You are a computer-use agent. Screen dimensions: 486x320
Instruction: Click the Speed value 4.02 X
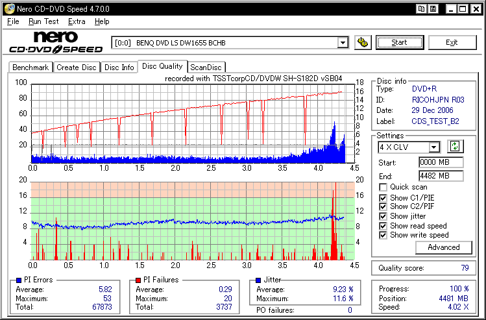[x=457, y=307]
